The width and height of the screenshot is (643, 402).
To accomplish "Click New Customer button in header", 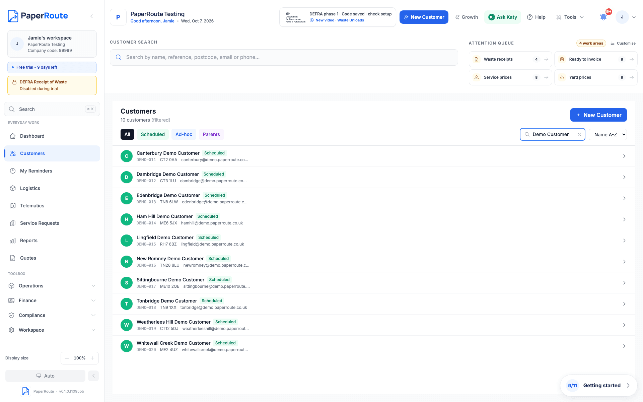I will tap(424, 17).
